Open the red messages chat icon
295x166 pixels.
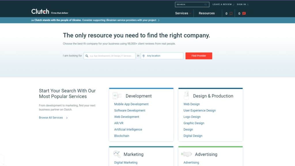(244, 13)
